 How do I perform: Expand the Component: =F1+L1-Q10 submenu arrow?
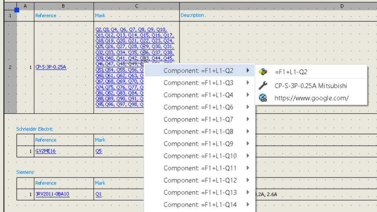(x=248, y=156)
